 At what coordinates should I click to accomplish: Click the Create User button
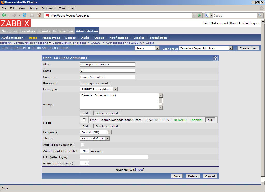coord(248,48)
